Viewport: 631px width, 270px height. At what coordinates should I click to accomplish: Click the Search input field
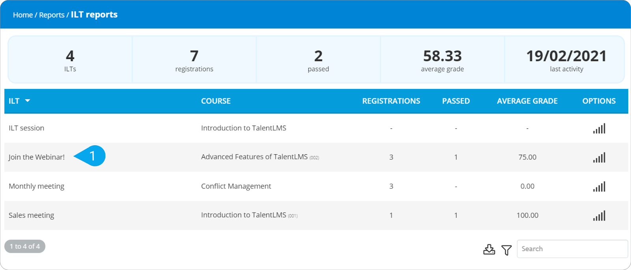click(572, 249)
